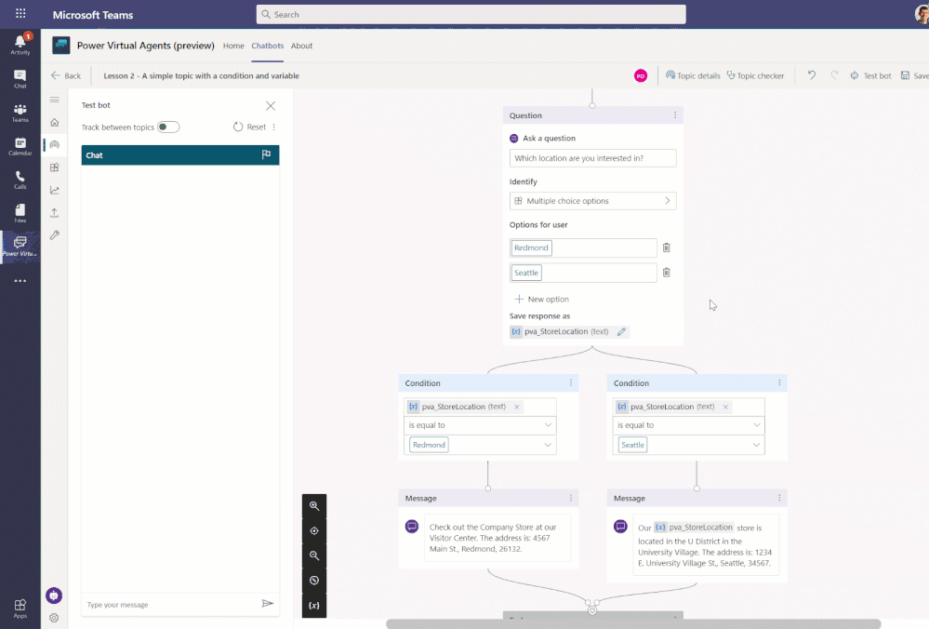Screen dimensions: 929x629
Task: Delete the Redmond option with trash icon
Action: click(x=667, y=248)
